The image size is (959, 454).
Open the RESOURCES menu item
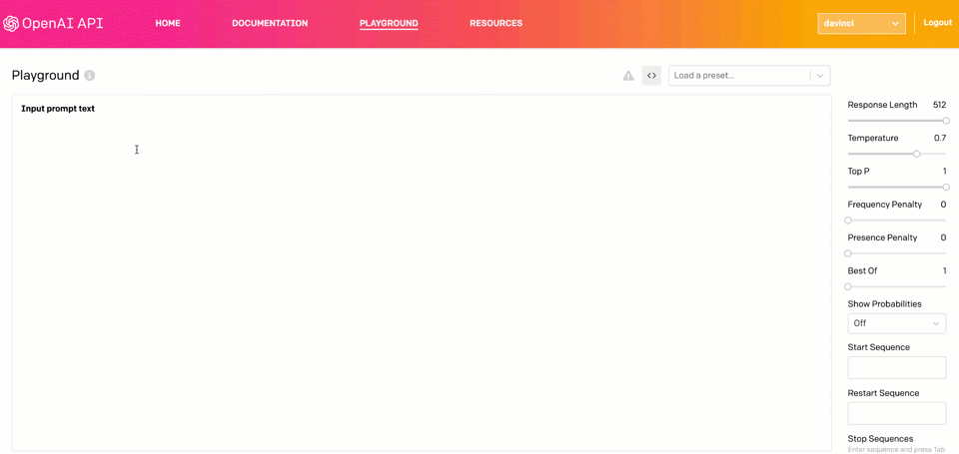coord(496,23)
